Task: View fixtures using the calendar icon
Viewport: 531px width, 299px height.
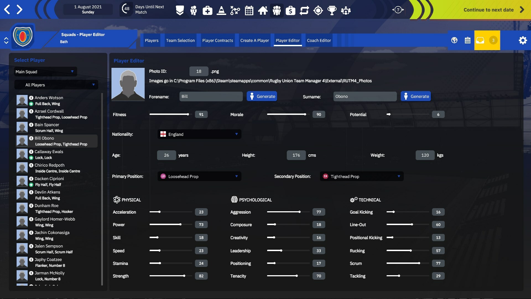Action: coord(249,10)
